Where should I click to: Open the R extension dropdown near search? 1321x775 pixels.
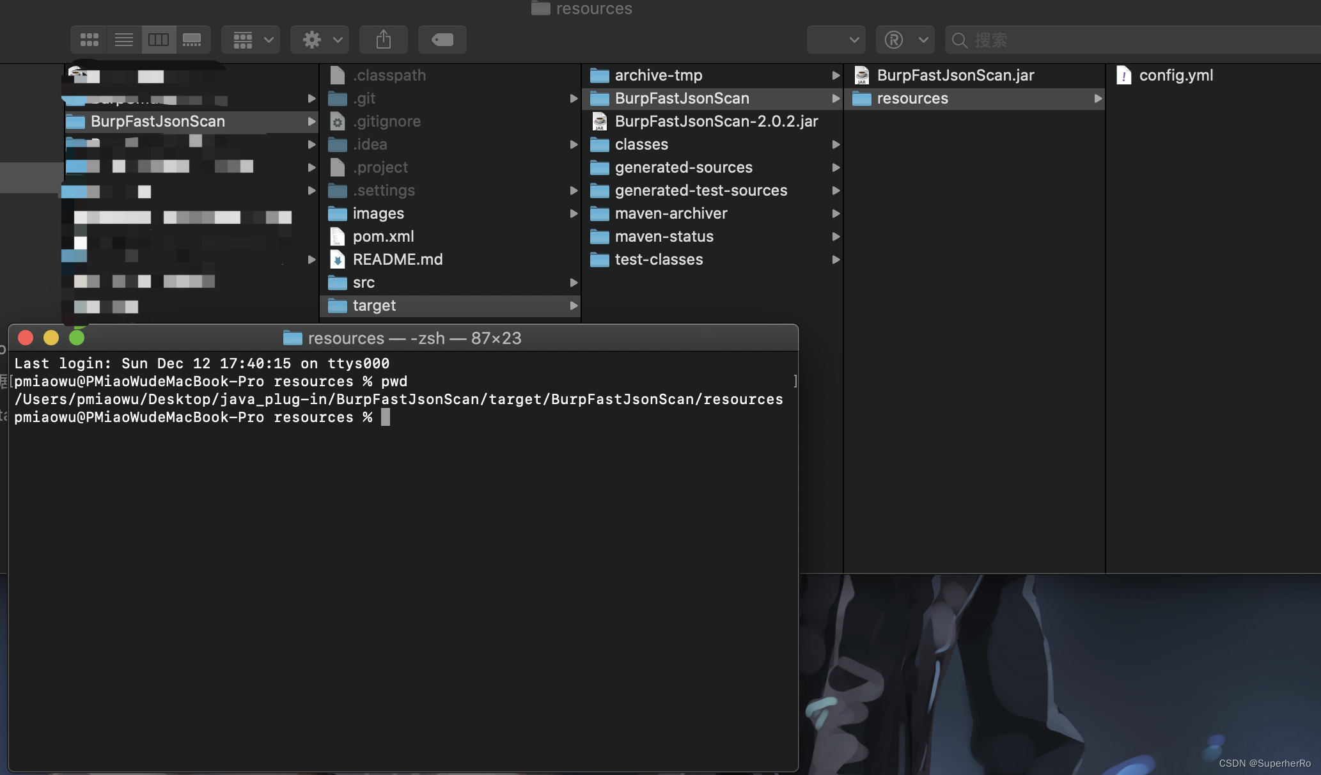(x=905, y=39)
